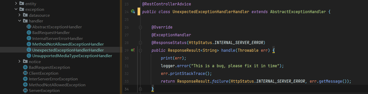This screenshot has width=368, height=94.
Task: Click the InternalServerErrorHandler class icon
Action: click(29, 38)
